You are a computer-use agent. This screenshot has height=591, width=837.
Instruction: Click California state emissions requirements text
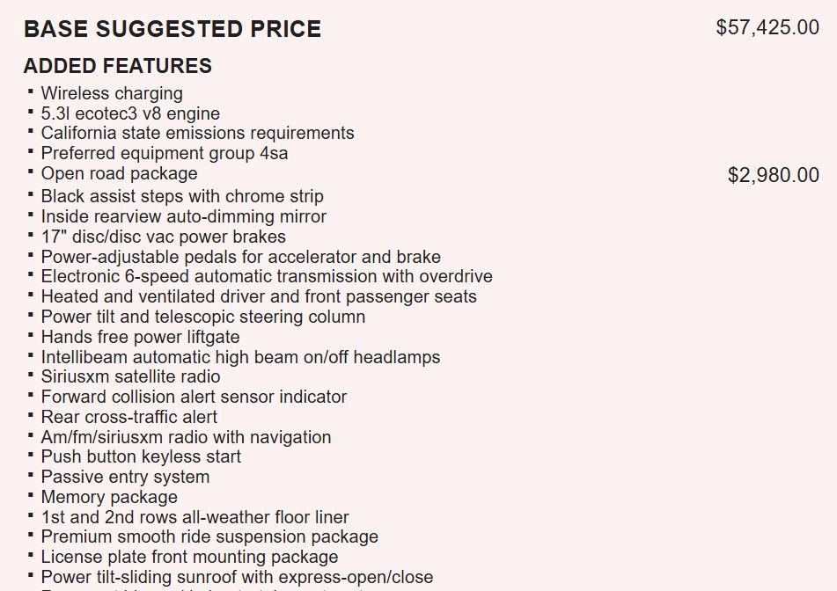197,133
